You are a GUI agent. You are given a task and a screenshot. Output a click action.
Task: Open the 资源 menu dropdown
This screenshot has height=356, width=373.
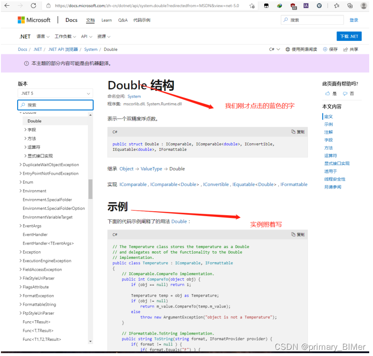[104, 37]
